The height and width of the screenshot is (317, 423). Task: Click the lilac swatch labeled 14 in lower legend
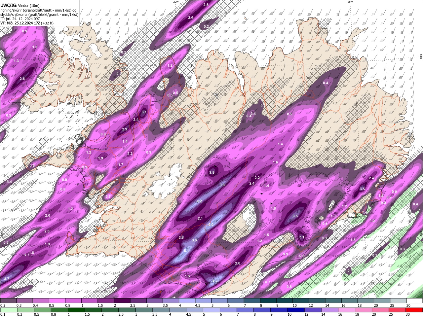point(330,310)
